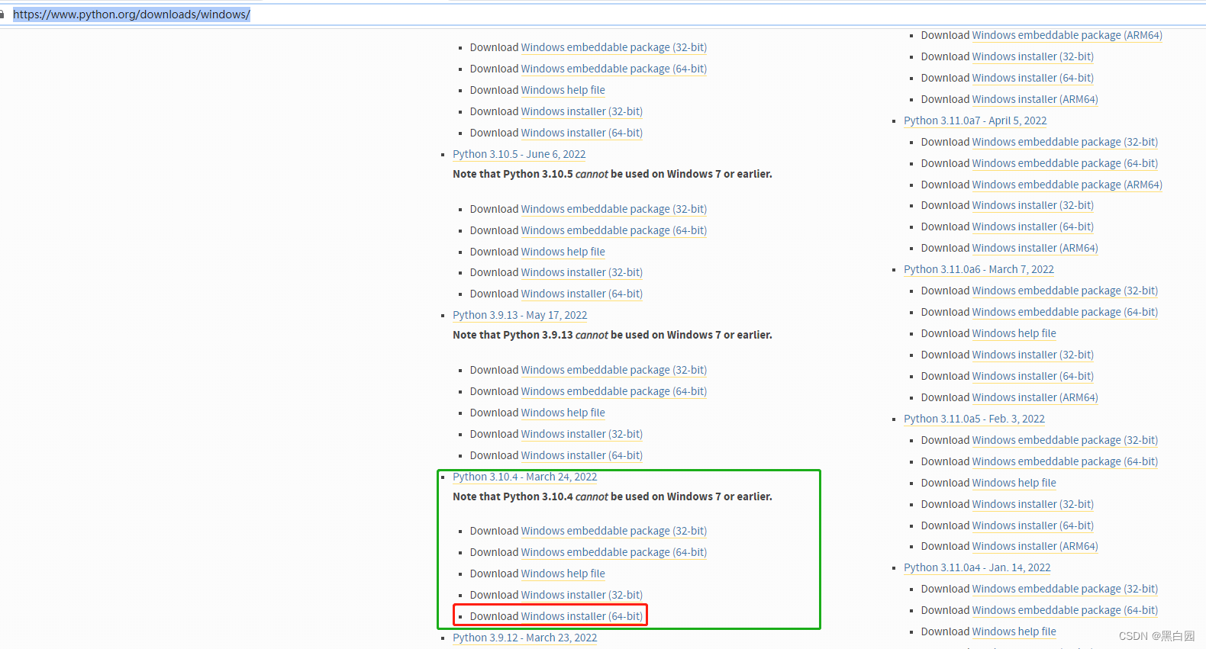This screenshot has width=1206, height=649.
Task: Download embeddable package (32-bit) for Python 3.10.4
Action: click(614, 531)
